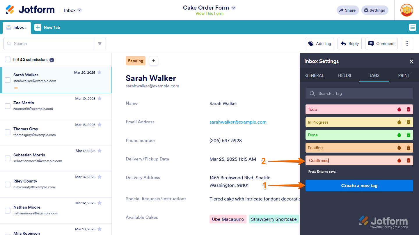Click the color droplet for the Done tag
419x235 pixels.
pyautogui.click(x=399, y=135)
